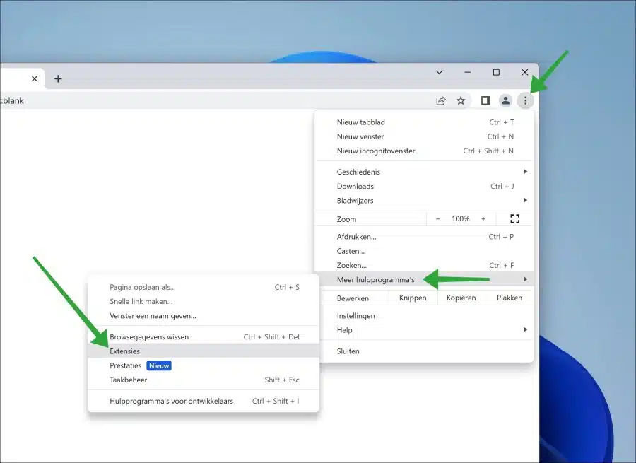Open Extensies from the submenu

(x=204, y=351)
